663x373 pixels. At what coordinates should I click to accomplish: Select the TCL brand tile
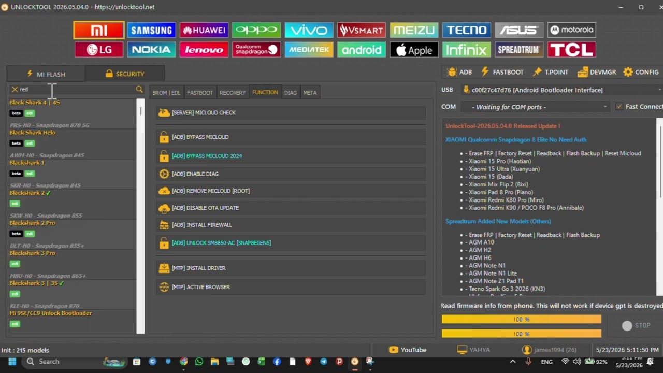[572, 50]
